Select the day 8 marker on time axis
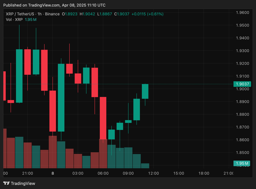Image resolution: width=256 pixels, height=189 pixels. click(x=52, y=173)
